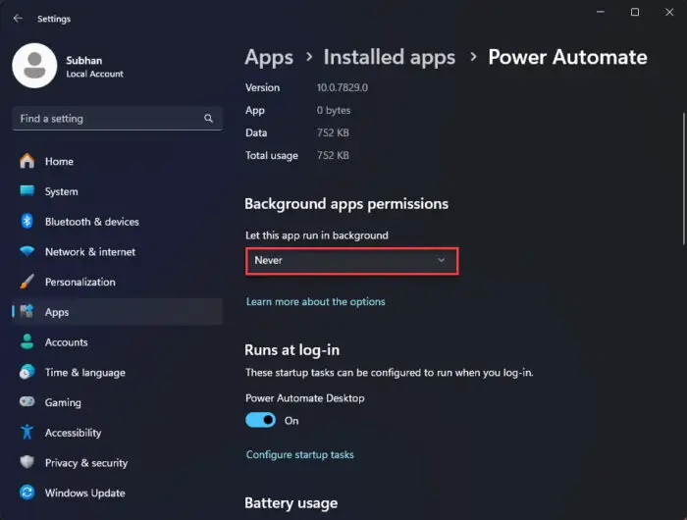Close the Settings window
This screenshot has height=520, width=687.
[x=669, y=12]
